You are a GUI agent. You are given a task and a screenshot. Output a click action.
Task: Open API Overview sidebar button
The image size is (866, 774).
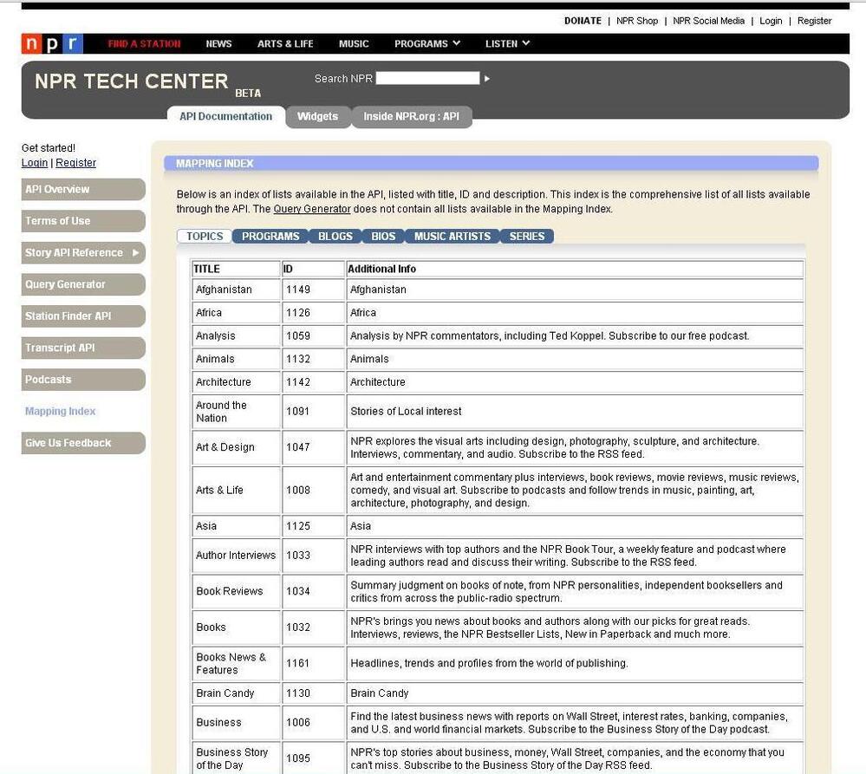[83, 189]
